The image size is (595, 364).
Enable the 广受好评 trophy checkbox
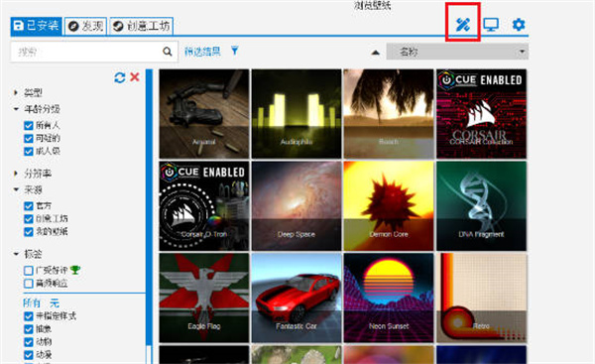(x=29, y=271)
